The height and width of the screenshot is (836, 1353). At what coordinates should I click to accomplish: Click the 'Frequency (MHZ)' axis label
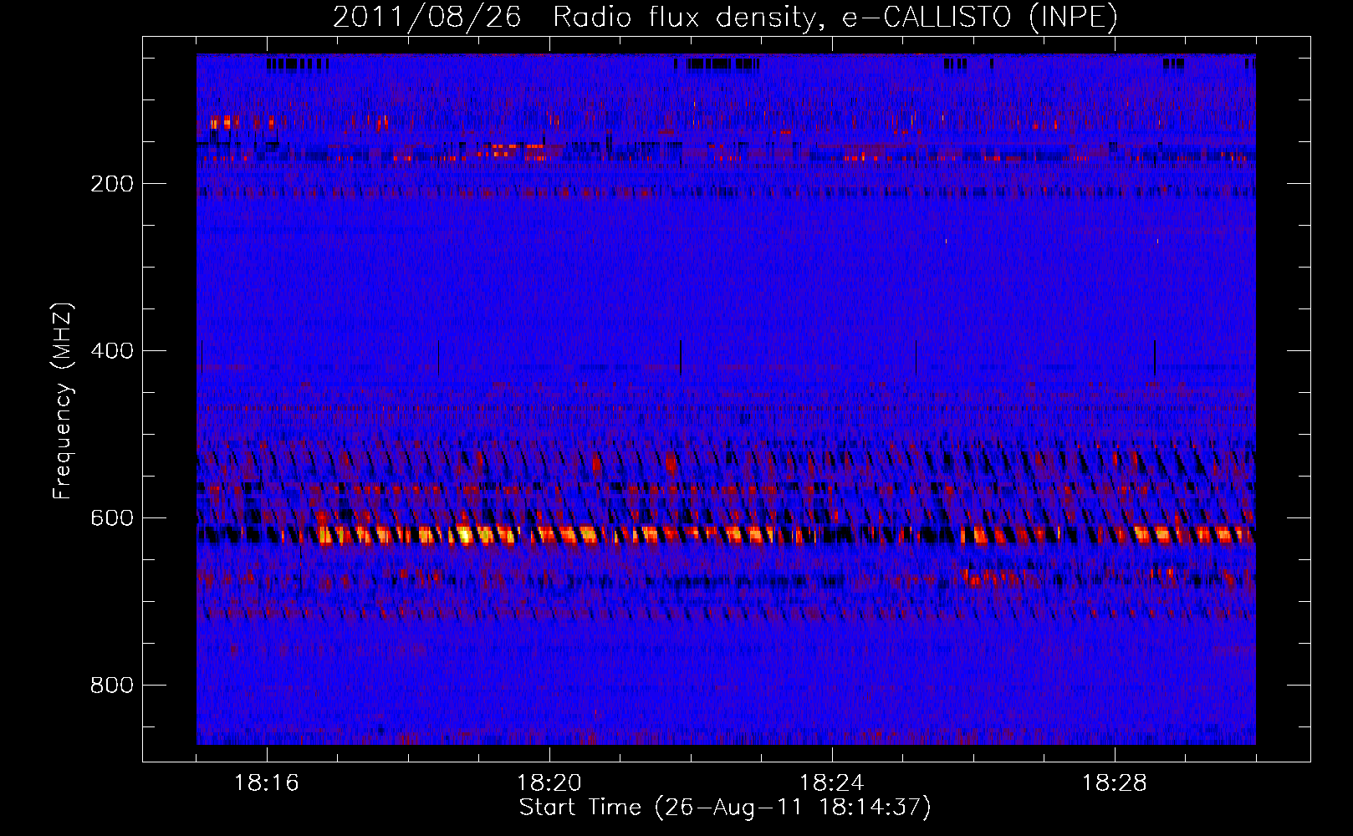point(63,400)
